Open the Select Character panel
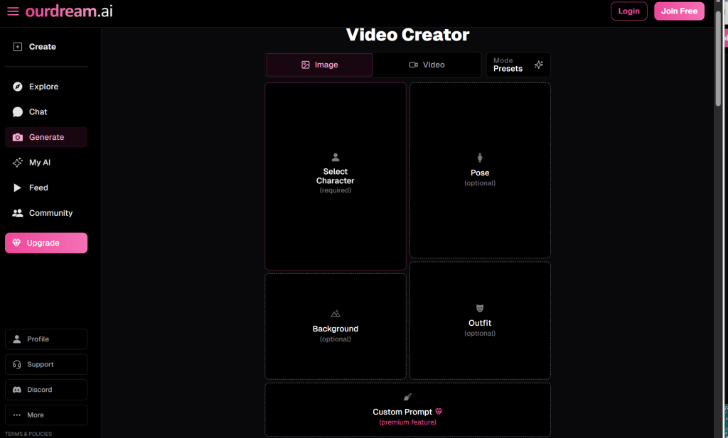 pos(336,176)
